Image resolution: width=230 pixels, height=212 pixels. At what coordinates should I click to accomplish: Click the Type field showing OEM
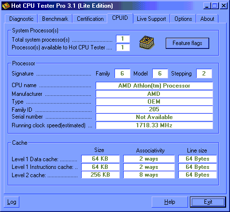154,102
